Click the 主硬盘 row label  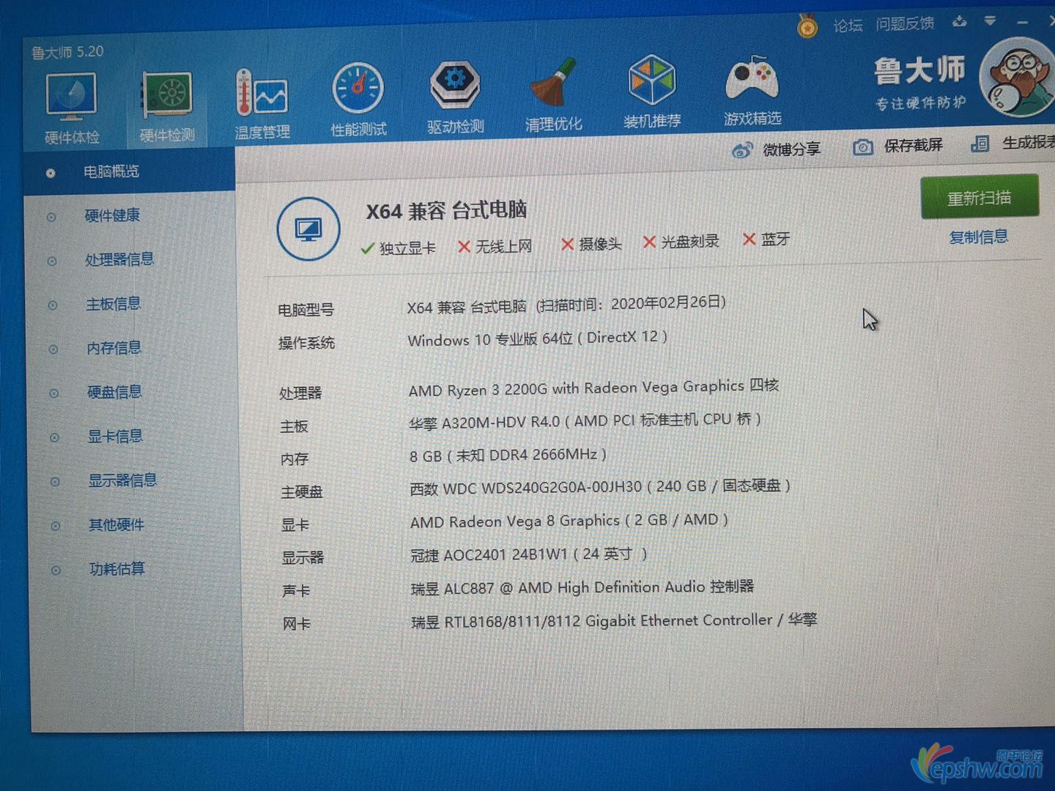point(302,492)
